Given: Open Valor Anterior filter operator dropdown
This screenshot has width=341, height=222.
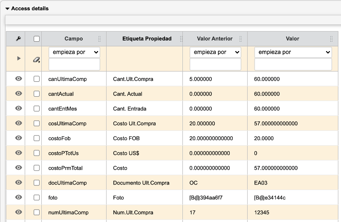Looking at the screenshot, I should pos(215,52).
